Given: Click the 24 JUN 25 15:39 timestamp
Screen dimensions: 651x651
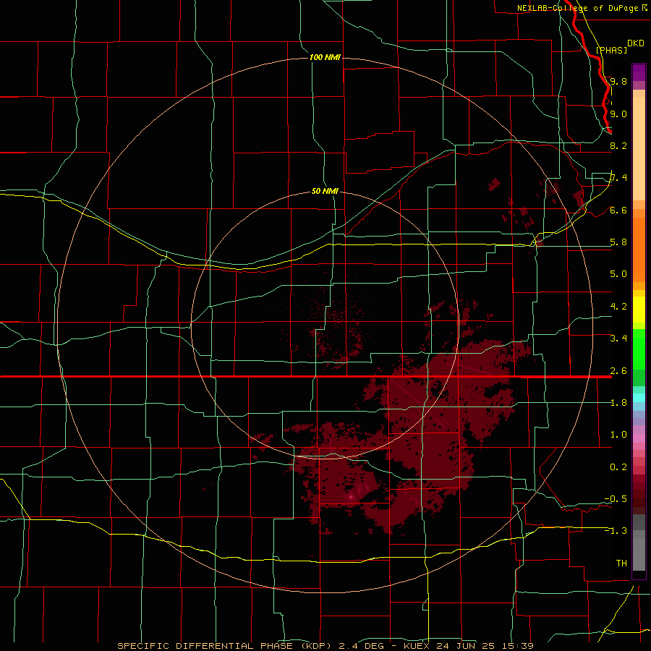Looking at the screenshot, I should (485, 646).
